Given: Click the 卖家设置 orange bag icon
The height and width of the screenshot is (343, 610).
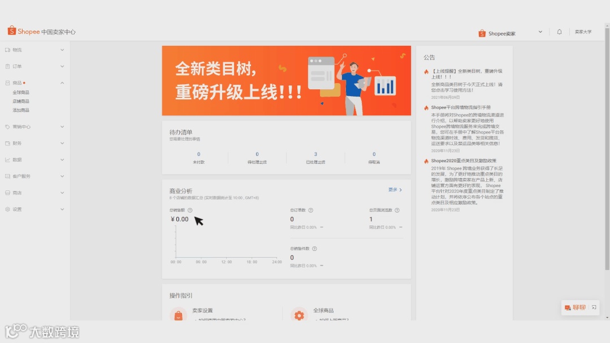Looking at the screenshot, I should coord(178,314).
